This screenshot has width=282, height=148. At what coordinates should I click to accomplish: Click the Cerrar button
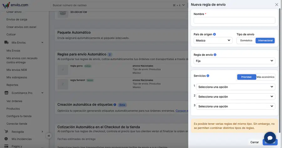pos(254,142)
